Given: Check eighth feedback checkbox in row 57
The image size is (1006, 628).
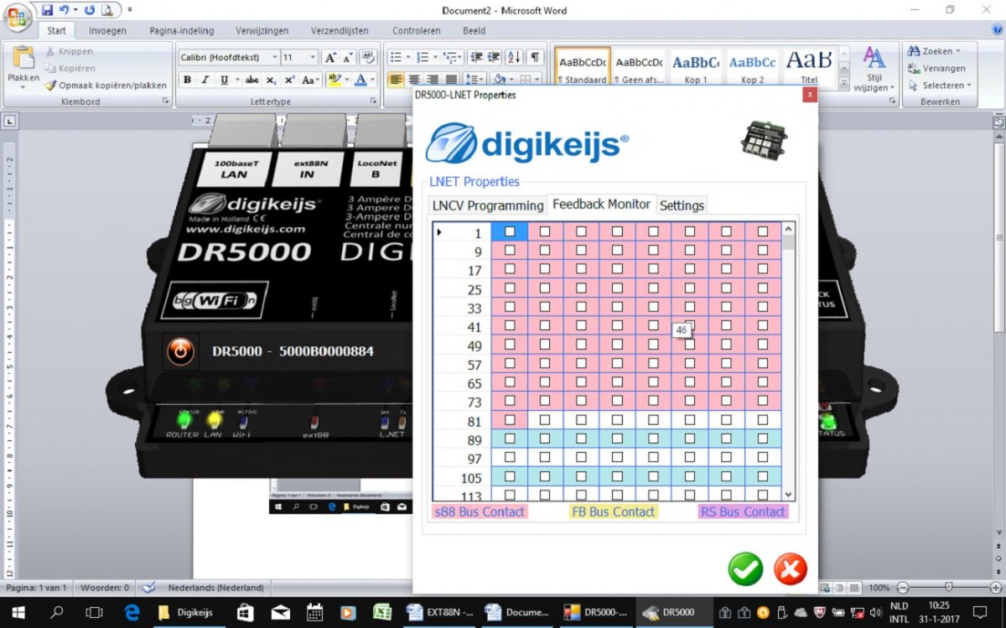Looking at the screenshot, I should pos(762,363).
